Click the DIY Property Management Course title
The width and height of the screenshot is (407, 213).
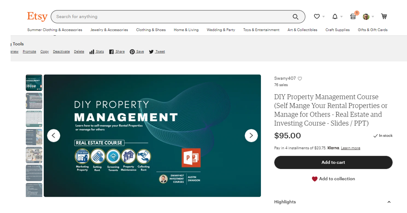pos(331,110)
